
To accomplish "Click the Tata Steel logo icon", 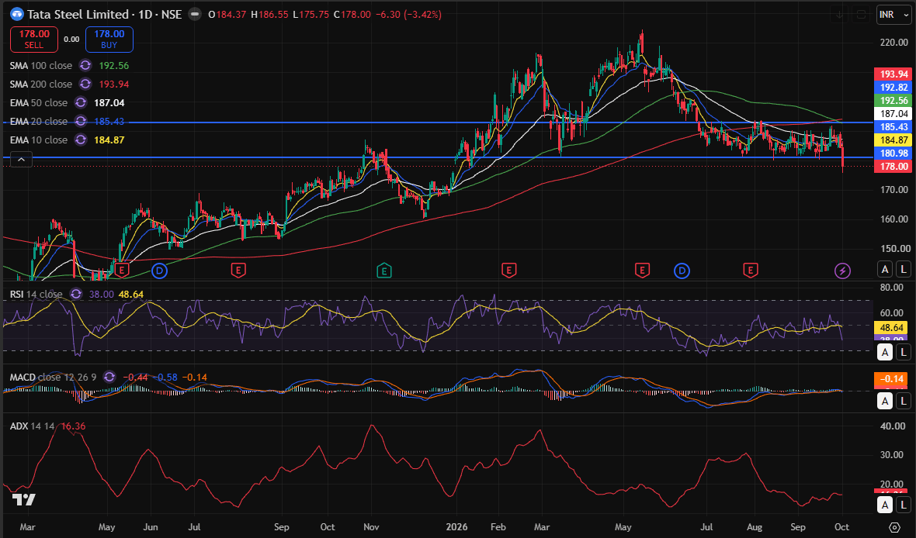I will point(17,14).
